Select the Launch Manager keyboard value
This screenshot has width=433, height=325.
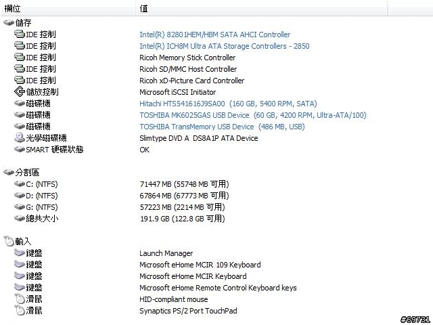(166, 253)
